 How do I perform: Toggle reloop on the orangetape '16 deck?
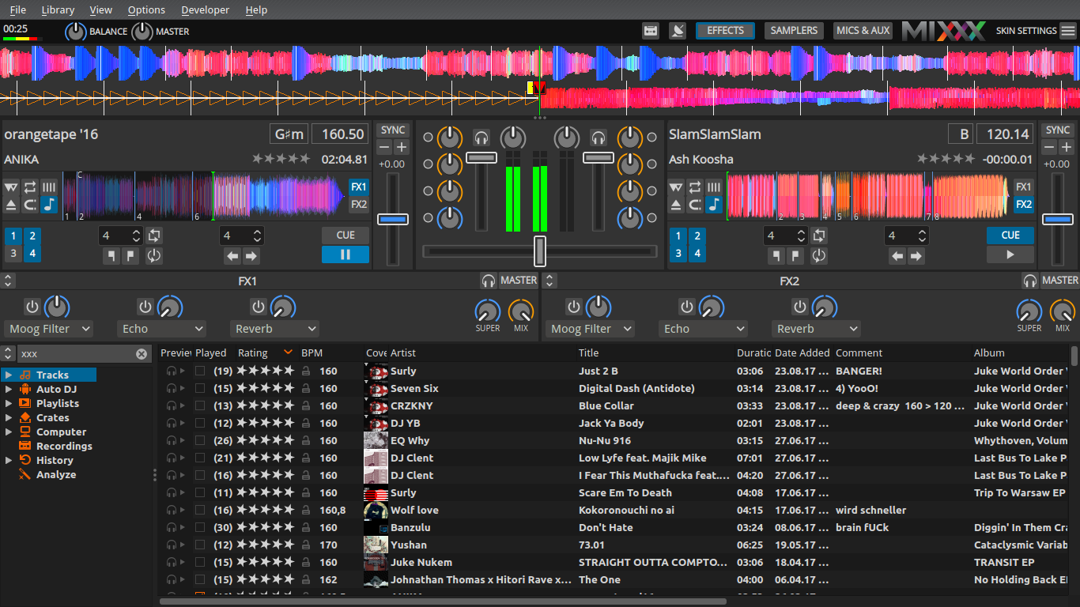[154, 255]
